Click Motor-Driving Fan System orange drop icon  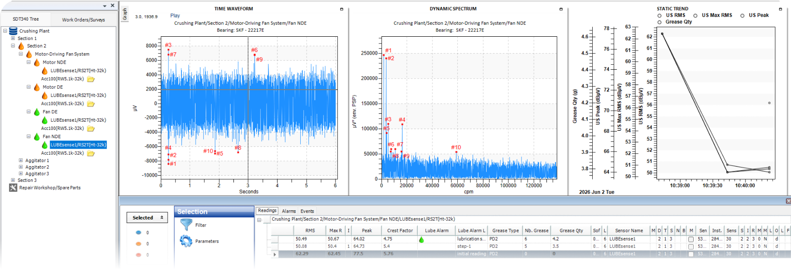click(x=29, y=54)
